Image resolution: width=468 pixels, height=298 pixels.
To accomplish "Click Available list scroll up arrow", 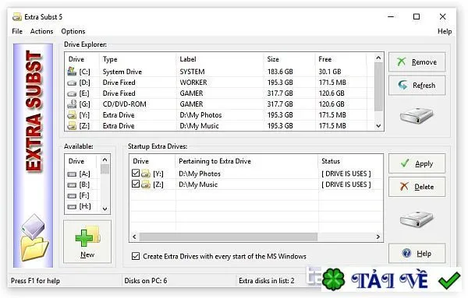I will [105, 160].
